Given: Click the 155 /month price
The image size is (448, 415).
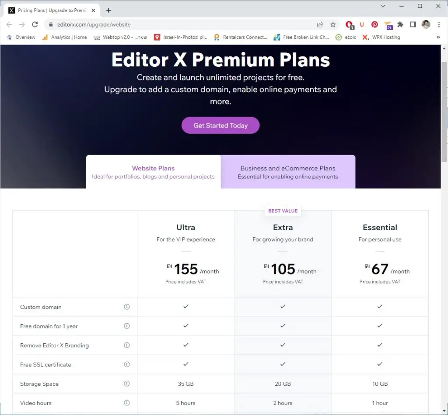Looking at the screenshot, I should point(193,269).
